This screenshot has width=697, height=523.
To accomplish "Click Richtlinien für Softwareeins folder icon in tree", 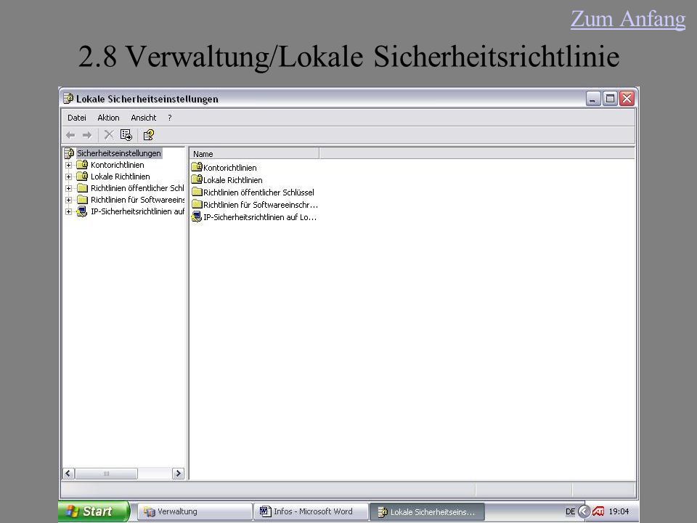I will [82, 200].
